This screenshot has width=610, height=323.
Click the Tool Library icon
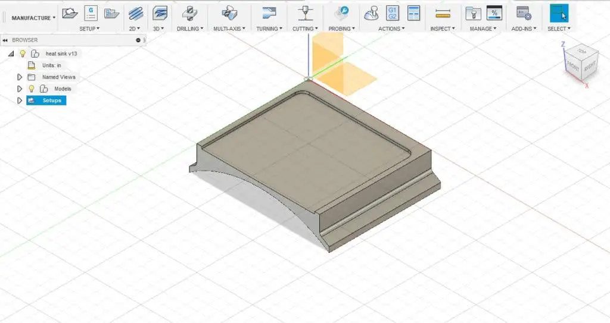pos(473,13)
